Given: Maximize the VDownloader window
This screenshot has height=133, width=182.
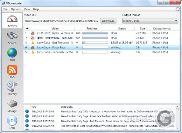Looking at the screenshot, I should click(x=166, y=2).
